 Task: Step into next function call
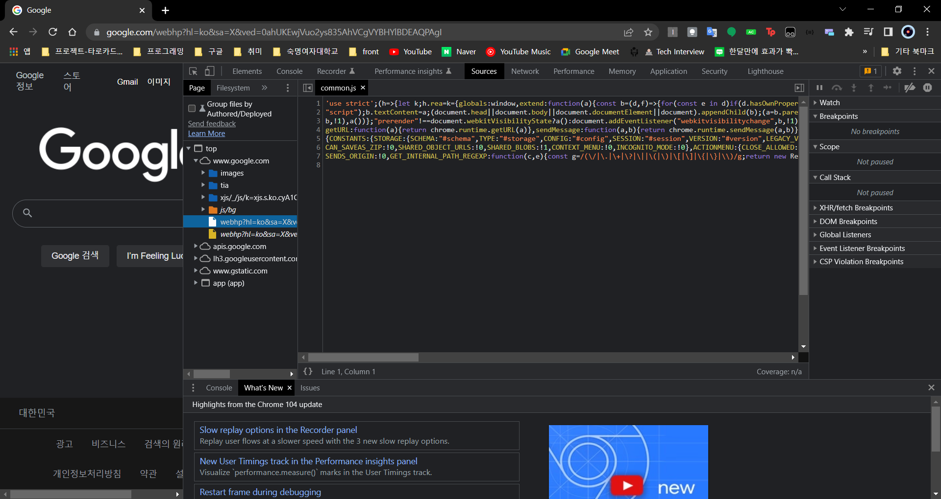tap(854, 88)
